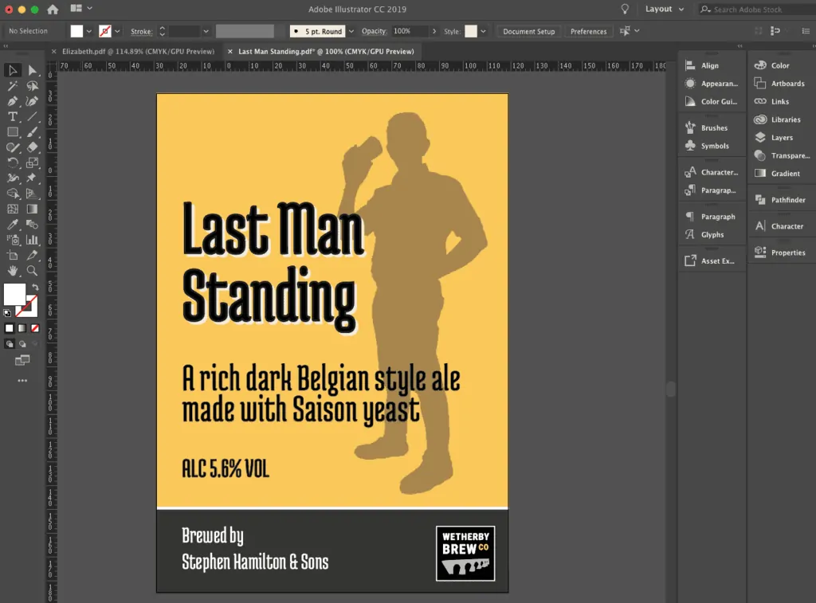816x603 pixels.
Task: Switch to Draw Normal mode
Action: coord(10,344)
